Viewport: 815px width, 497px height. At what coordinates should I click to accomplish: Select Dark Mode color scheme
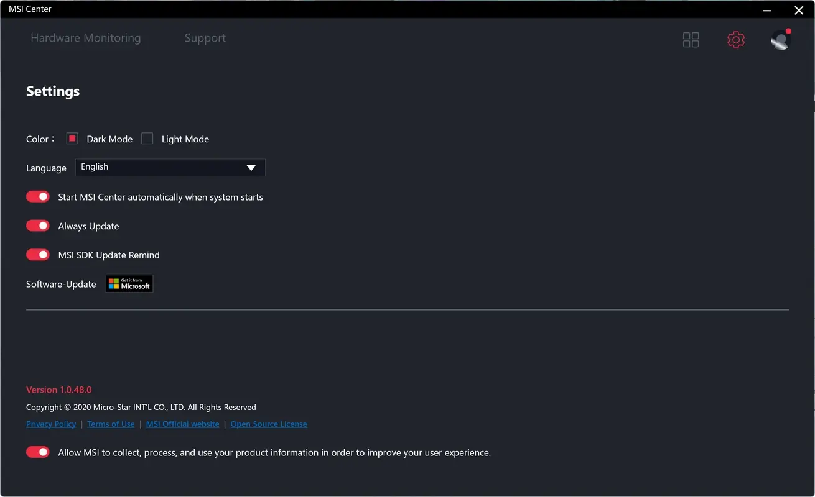coord(72,139)
